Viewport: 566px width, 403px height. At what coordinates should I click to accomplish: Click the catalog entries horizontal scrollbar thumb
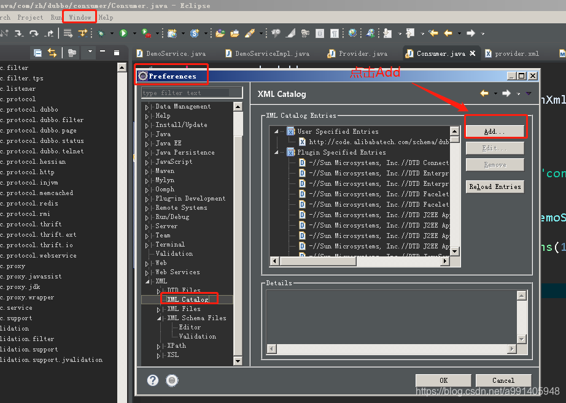[318, 261]
